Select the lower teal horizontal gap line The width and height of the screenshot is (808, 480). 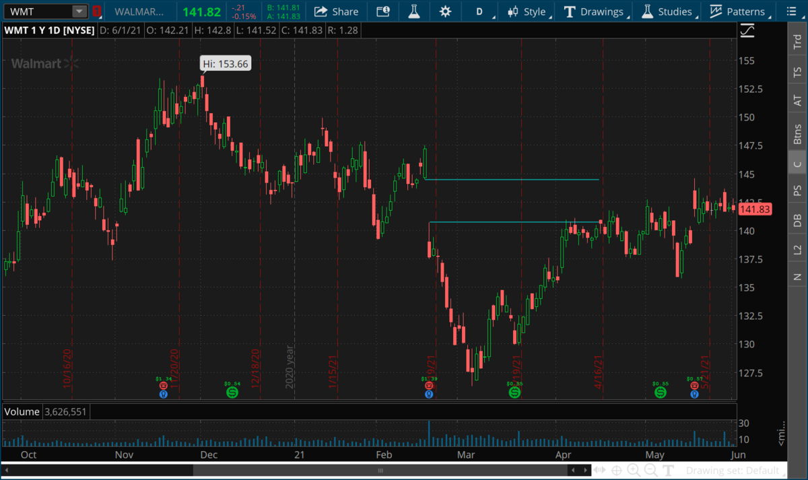(514, 222)
